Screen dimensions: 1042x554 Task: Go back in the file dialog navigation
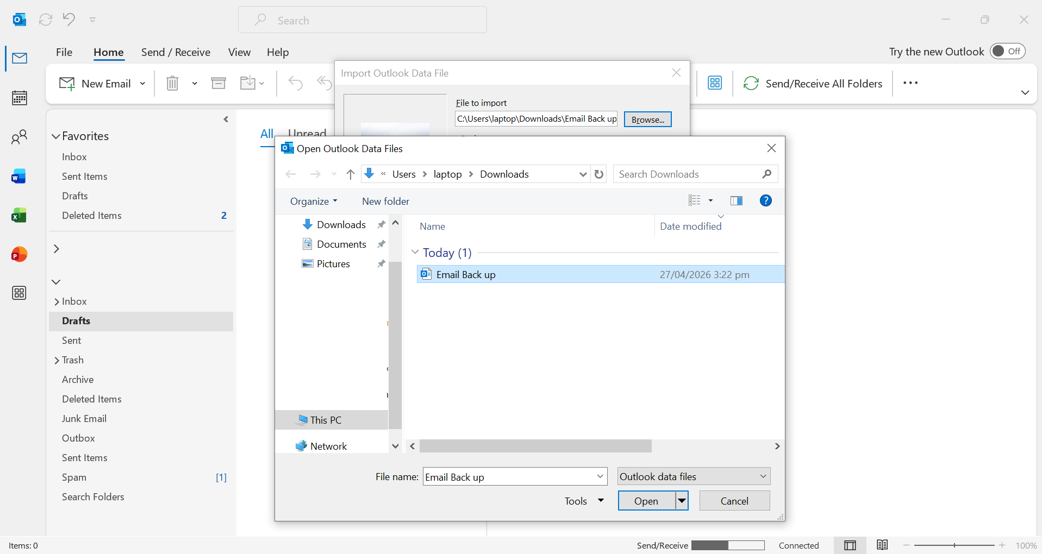[x=291, y=174]
